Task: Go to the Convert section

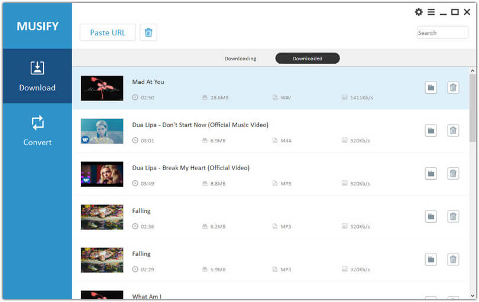Action: click(37, 131)
